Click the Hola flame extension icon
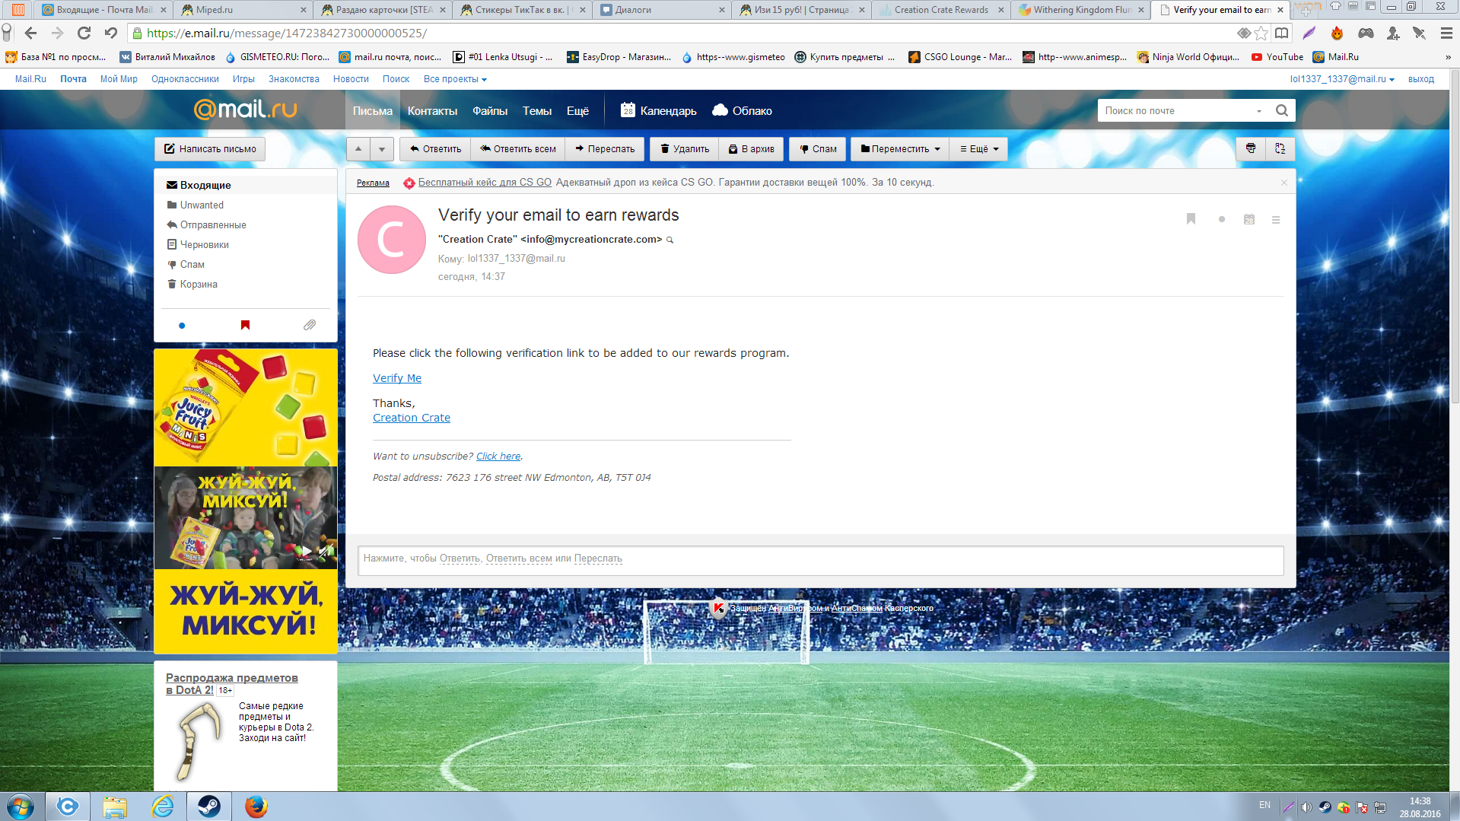The height and width of the screenshot is (821, 1460). coord(1338,33)
